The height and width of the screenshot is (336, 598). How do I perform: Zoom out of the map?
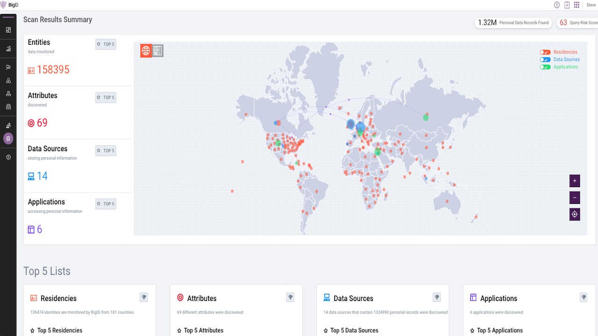[x=575, y=198]
